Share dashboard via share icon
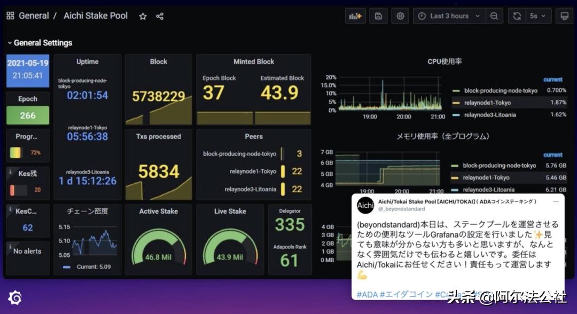 point(160,17)
